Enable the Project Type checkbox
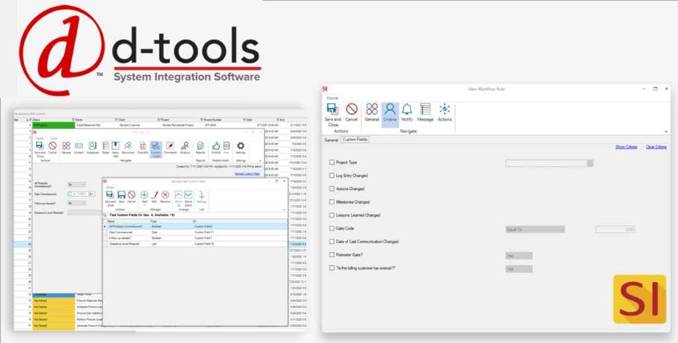Image resolution: width=678 pixels, height=343 pixels. pos(332,162)
